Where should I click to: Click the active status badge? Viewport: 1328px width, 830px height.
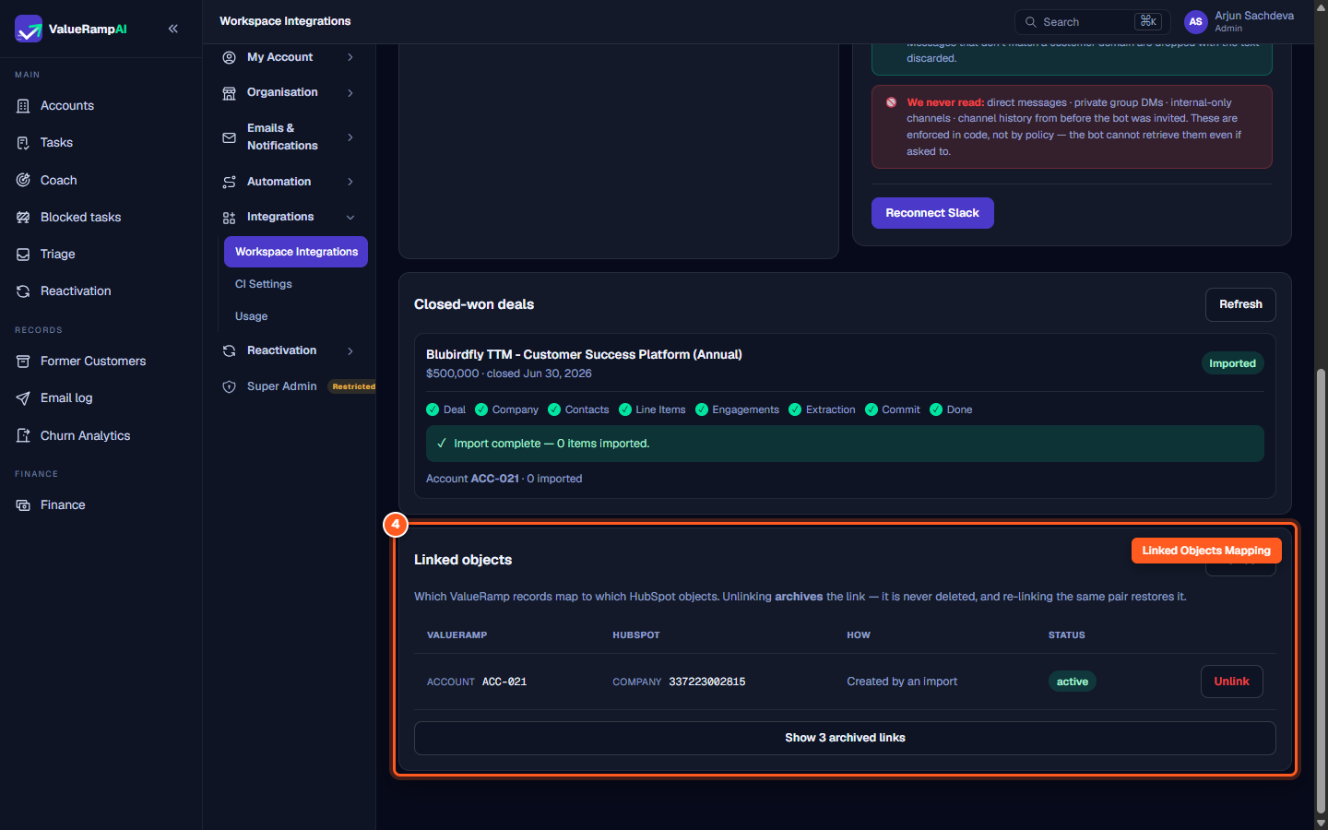1072,682
